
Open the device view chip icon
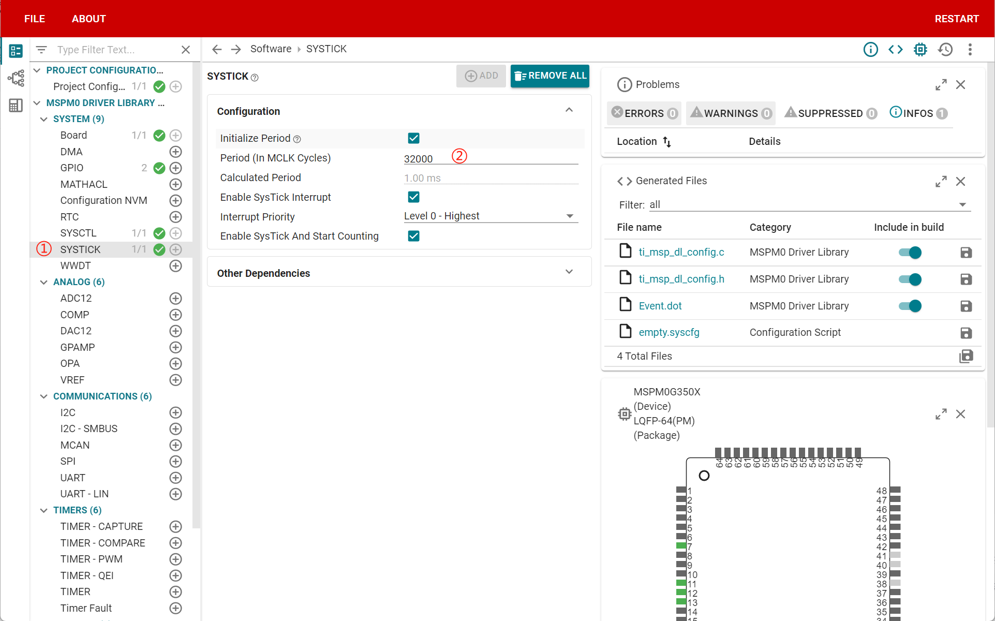click(920, 49)
